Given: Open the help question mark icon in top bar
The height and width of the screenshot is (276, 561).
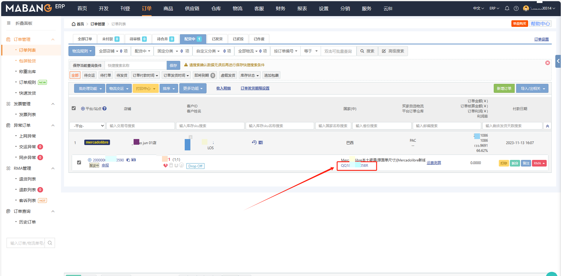Looking at the screenshot, I should tap(516, 8).
